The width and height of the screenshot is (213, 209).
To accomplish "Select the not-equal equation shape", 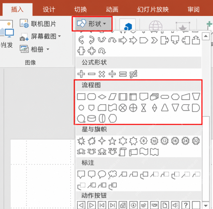I will pyautogui.click(x=133, y=74).
